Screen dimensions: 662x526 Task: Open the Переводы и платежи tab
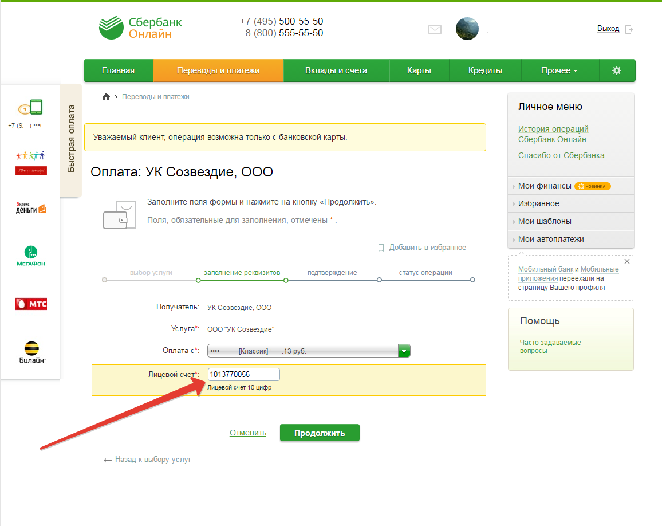[218, 70]
